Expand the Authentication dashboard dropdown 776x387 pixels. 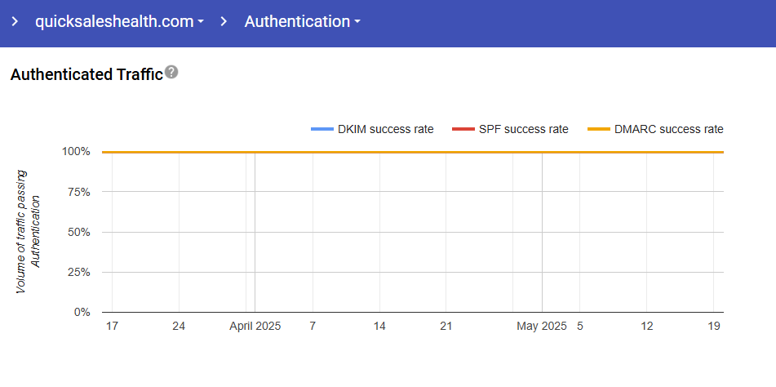pyautogui.click(x=302, y=22)
